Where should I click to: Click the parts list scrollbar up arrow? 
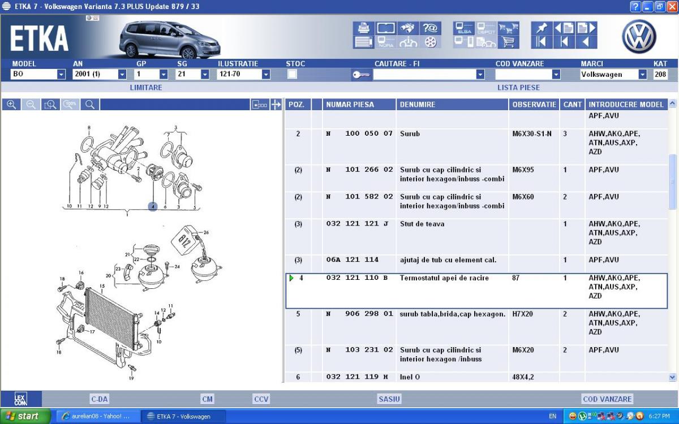(672, 104)
